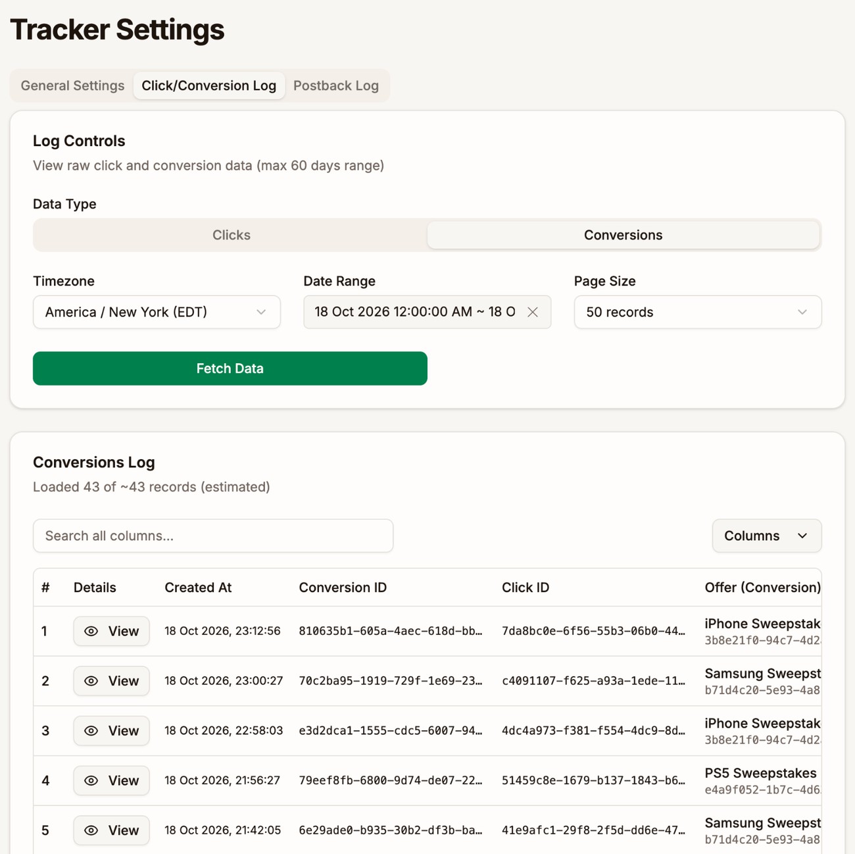Click the "Loaded 43 of ~43 records" status text
855x854 pixels.
(x=151, y=487)
